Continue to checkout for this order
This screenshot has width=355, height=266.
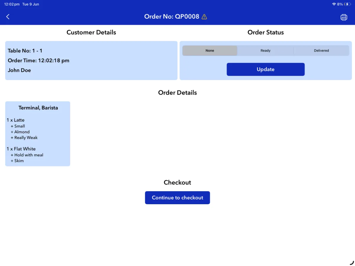point(177,198)
